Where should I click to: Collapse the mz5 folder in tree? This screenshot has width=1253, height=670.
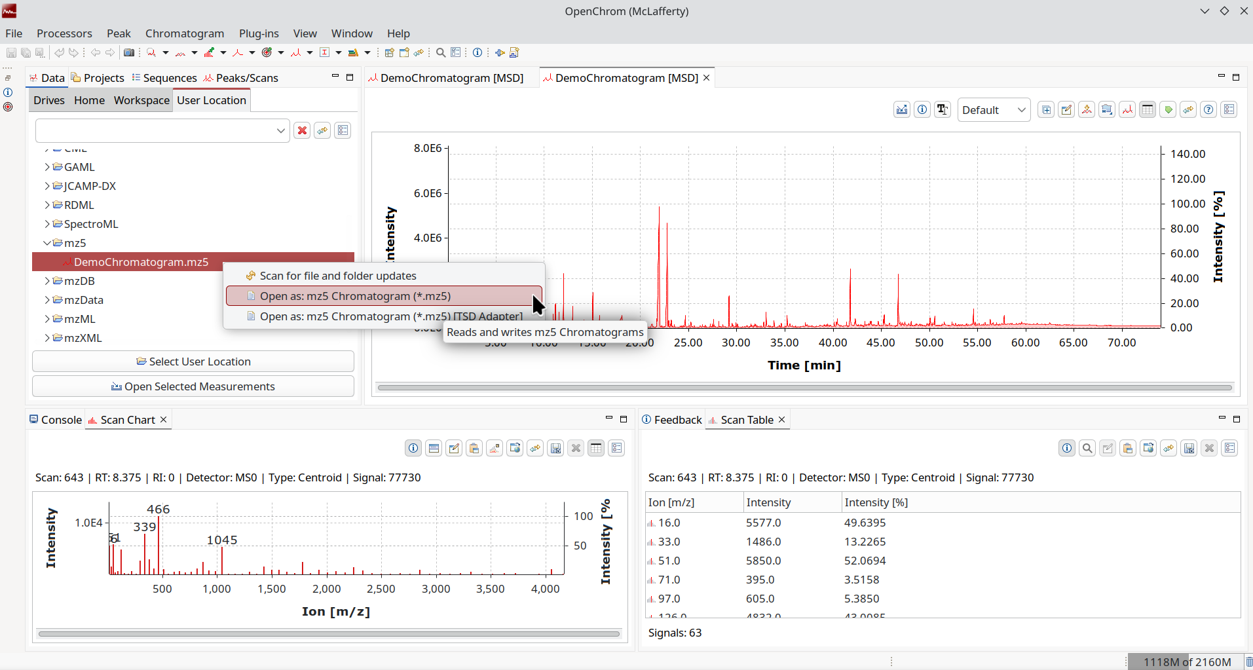47,243
